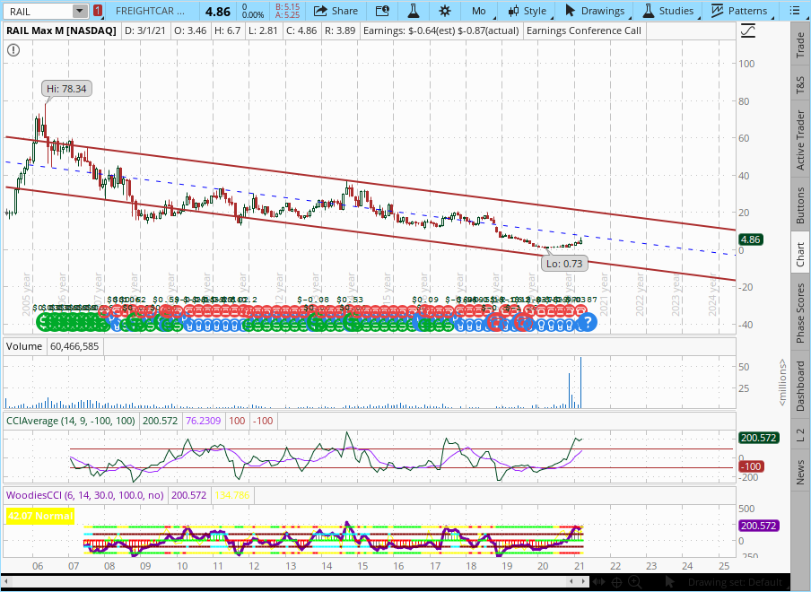Open chart settings gear icon

tap(445, 11)
